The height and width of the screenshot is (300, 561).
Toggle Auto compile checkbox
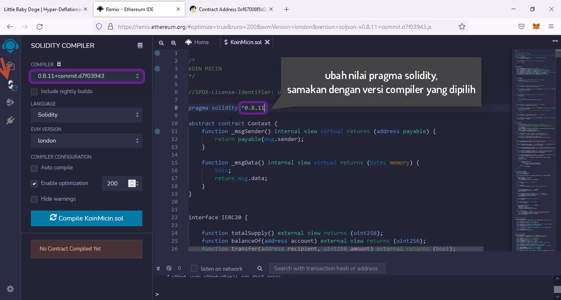click(34, 168)
